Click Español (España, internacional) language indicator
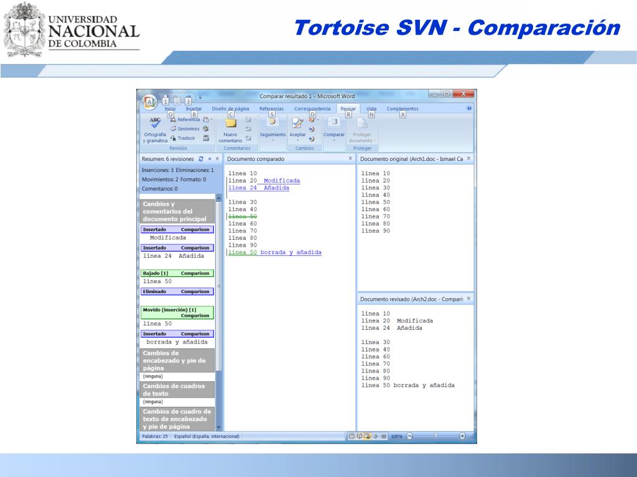Viewport: 637px width, 477px height. [x=207, y=437]
